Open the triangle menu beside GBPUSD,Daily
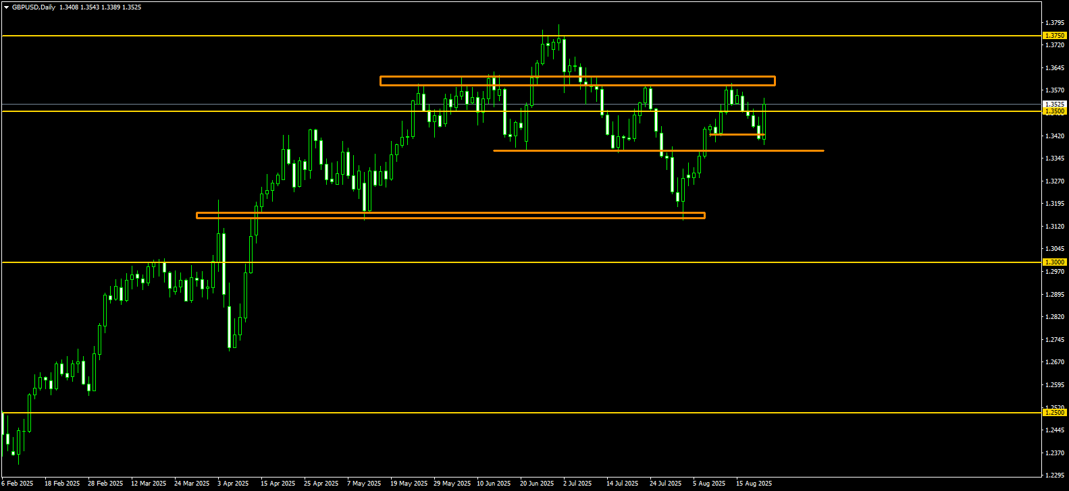 6,7
